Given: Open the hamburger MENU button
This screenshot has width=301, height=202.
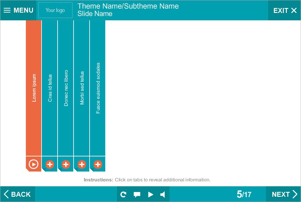Looking at the screenshot, I should click(x=18, y=10).
